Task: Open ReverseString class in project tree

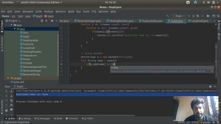Action: 31,74
